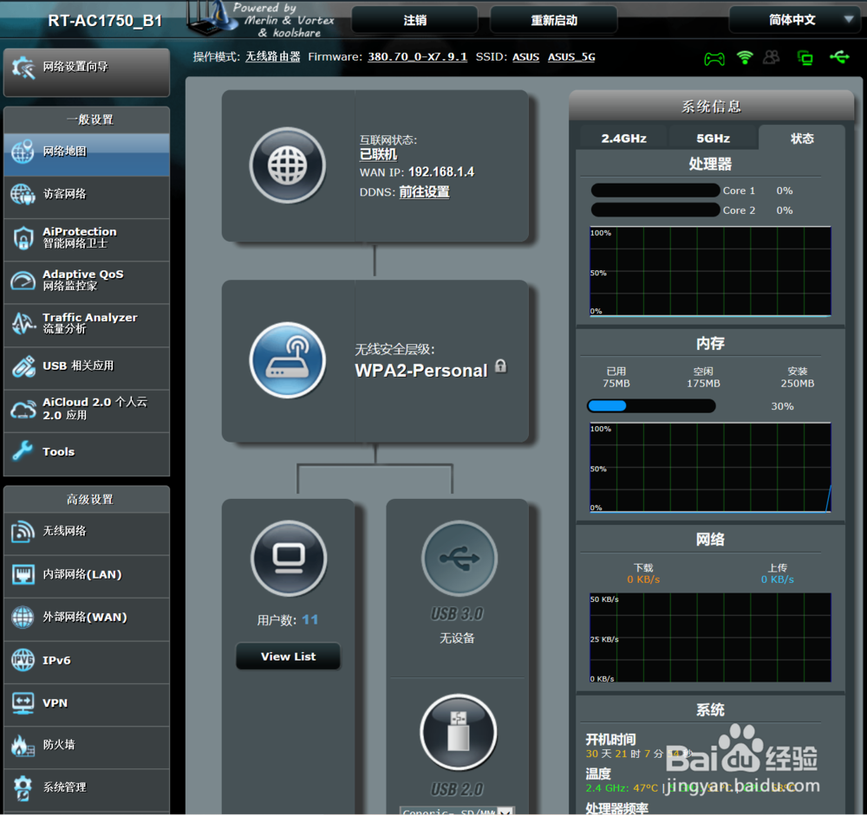The image size is (867, 815).
Task: Open Traffic Analyzer 流量分析
Action: (86, 326)
